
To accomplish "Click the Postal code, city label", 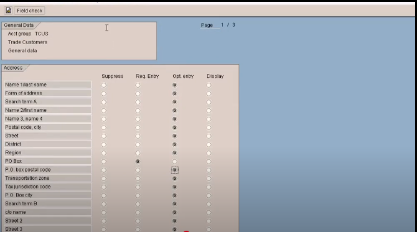I will point(47,128).
